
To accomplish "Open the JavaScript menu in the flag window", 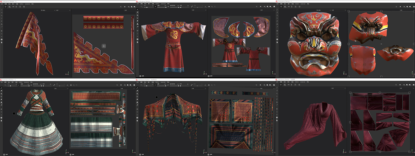I will point(27,4).
